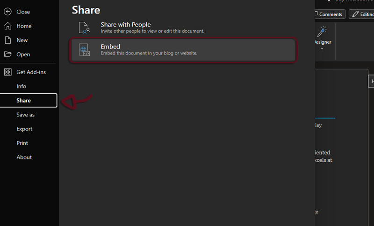Open the Comments pane button
The height and width of the screenshot is (226, 374).
(330, 14)
